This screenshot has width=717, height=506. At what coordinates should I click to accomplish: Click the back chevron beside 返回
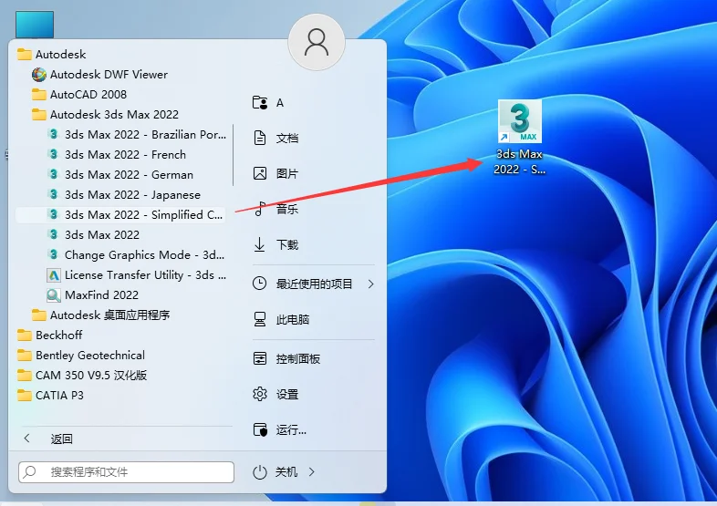(x=27, y=439)
